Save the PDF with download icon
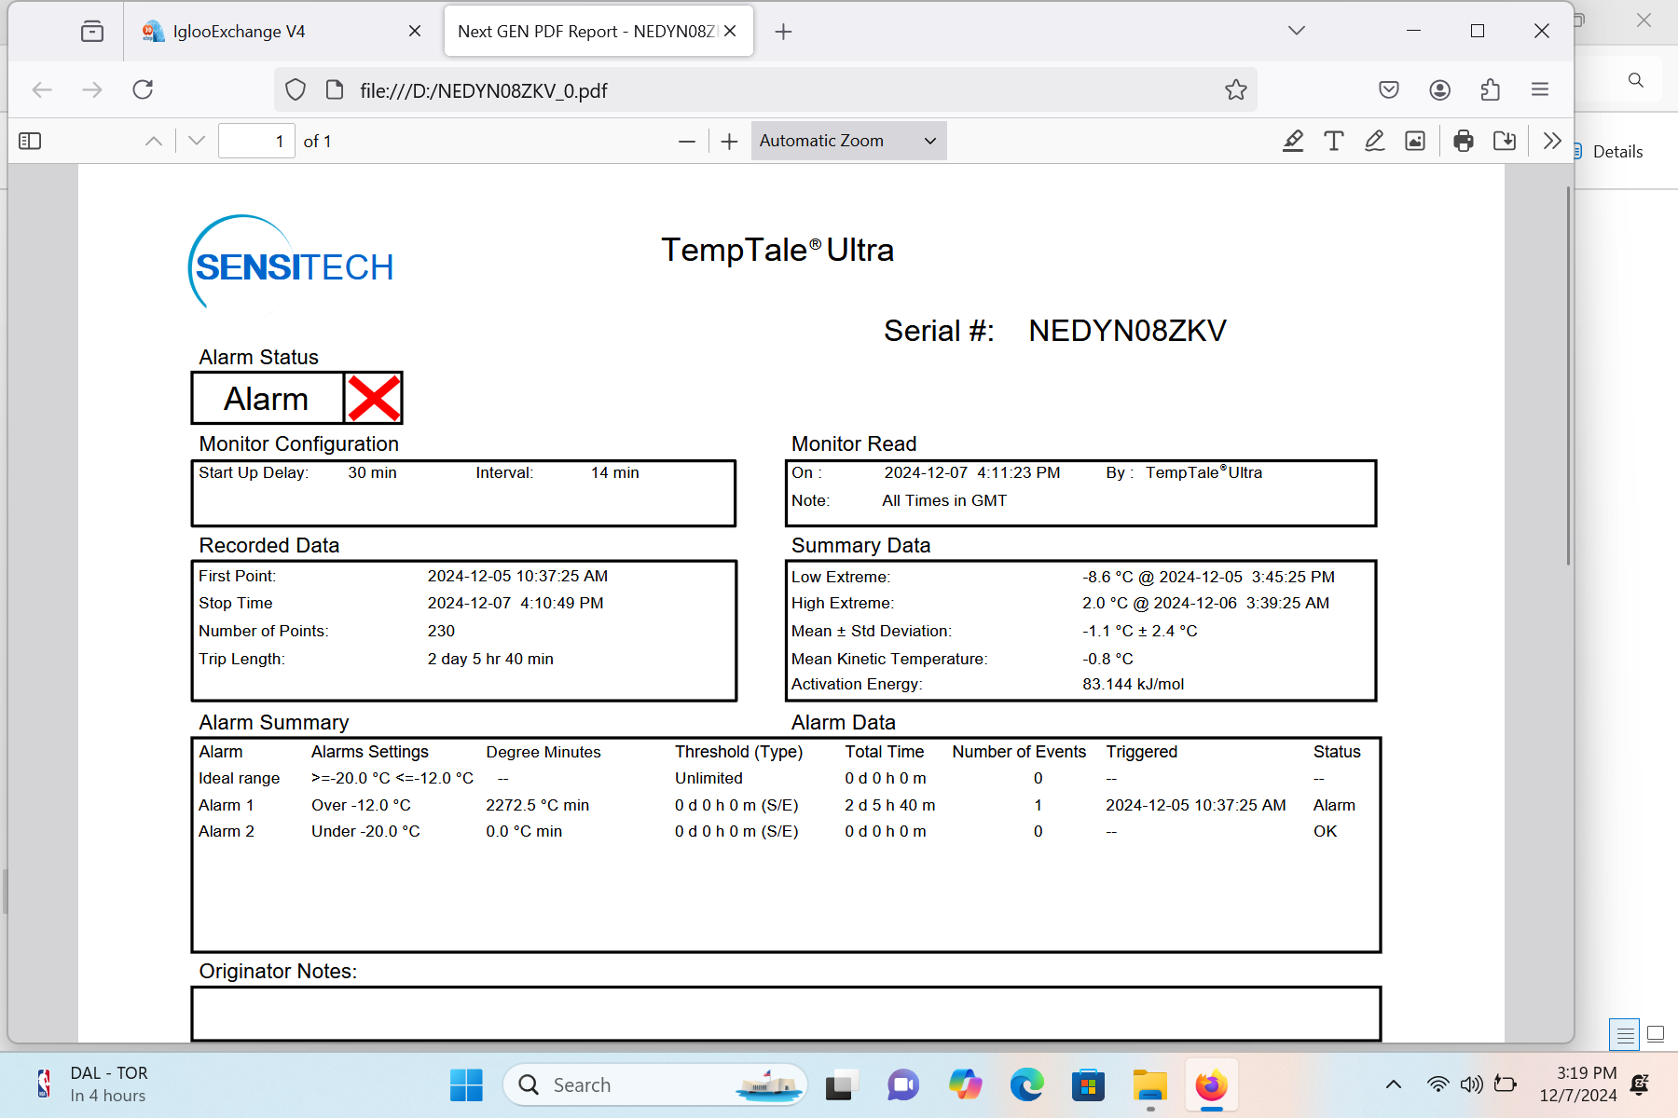 (1505, 141)
